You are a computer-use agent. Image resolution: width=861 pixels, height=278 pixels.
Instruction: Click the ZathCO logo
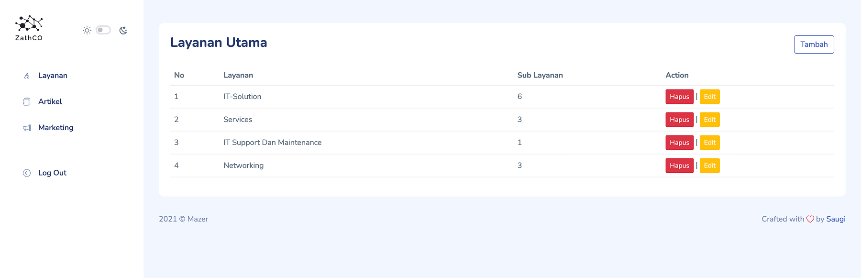tap(29, 28)
